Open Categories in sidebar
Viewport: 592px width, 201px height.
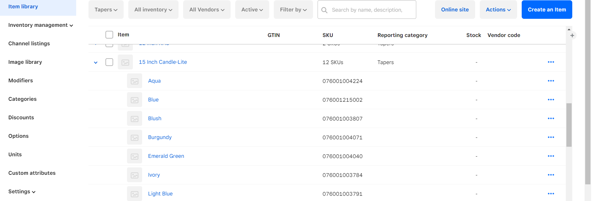[23, 99]
